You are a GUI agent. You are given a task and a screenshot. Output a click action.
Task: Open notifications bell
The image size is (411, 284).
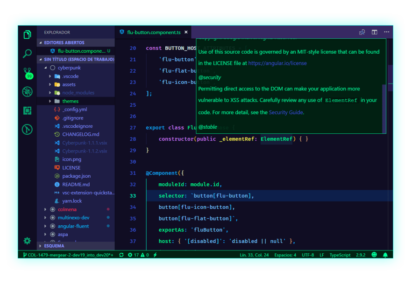385,255
